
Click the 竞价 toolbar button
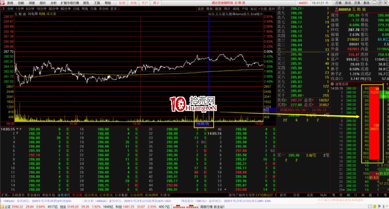(201, 9)
